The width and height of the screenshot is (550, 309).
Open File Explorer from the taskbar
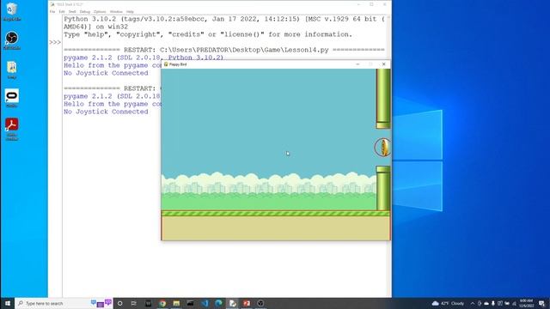click(176, 303)
